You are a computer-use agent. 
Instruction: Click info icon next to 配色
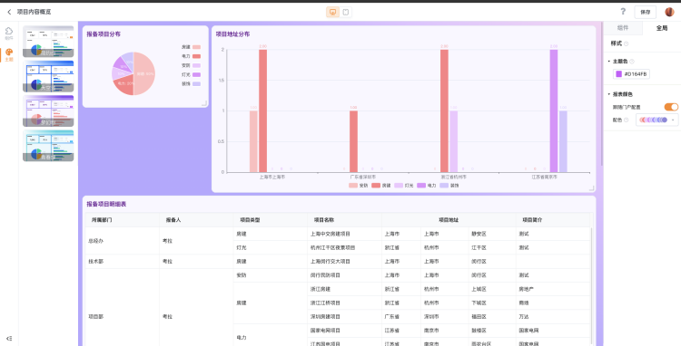[x=626, y=120]
